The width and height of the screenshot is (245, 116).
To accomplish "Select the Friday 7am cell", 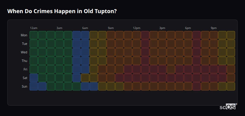I will point(94,69).
